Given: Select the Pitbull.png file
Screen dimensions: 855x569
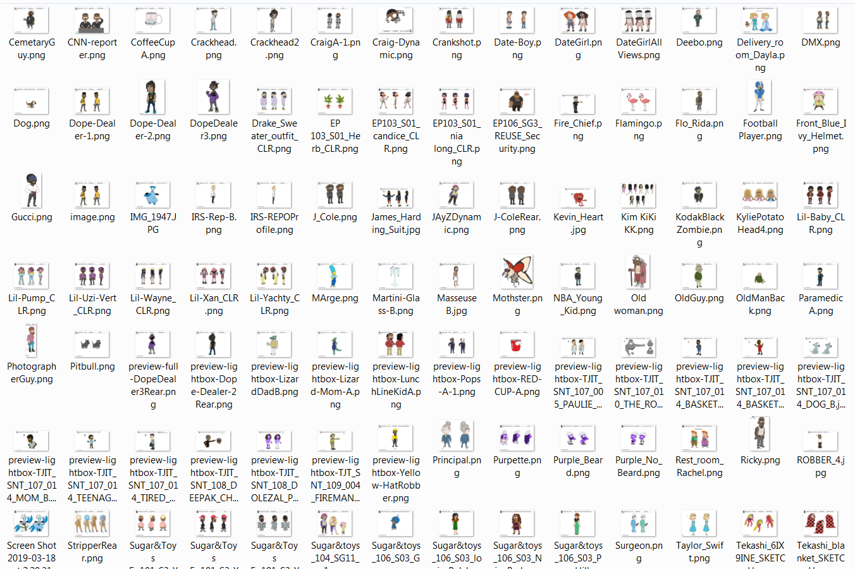Looking at the screenshot, I should tap(92, 344).
